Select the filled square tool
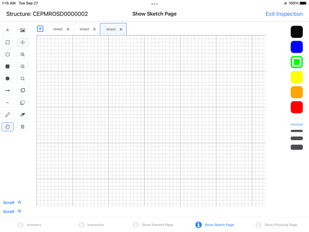Viewport: 309px width, 232px height. [8, 66]
